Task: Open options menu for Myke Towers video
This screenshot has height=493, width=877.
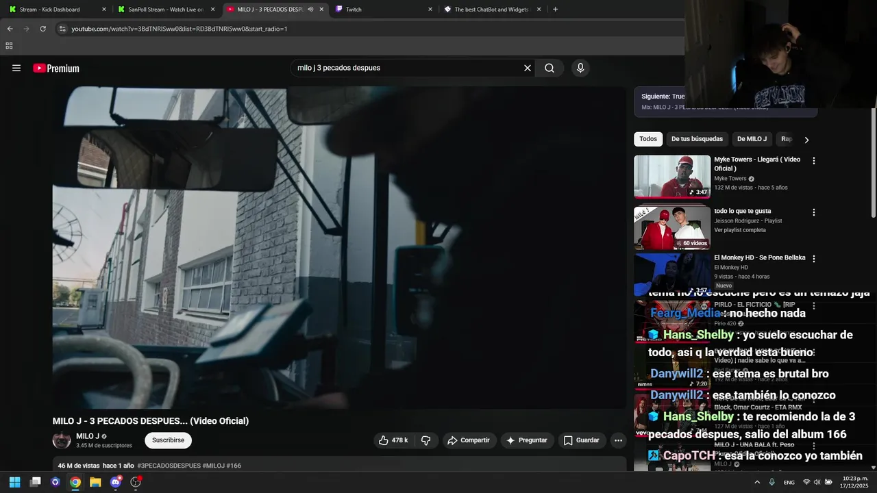Action: 814,161
